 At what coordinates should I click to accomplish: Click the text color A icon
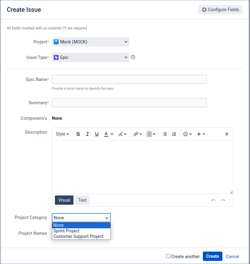pyautogui.click(x=106, y=134)
